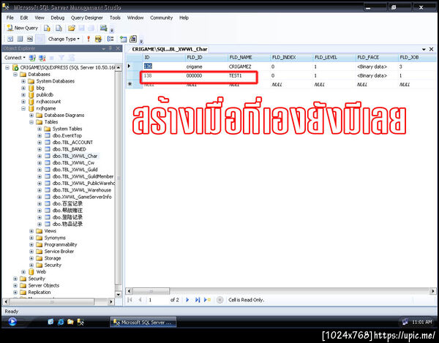Toggle the Show Diagram Pane icon
Image resolution: width=439 pixels, height=343 pixels.
click(10, 39)
